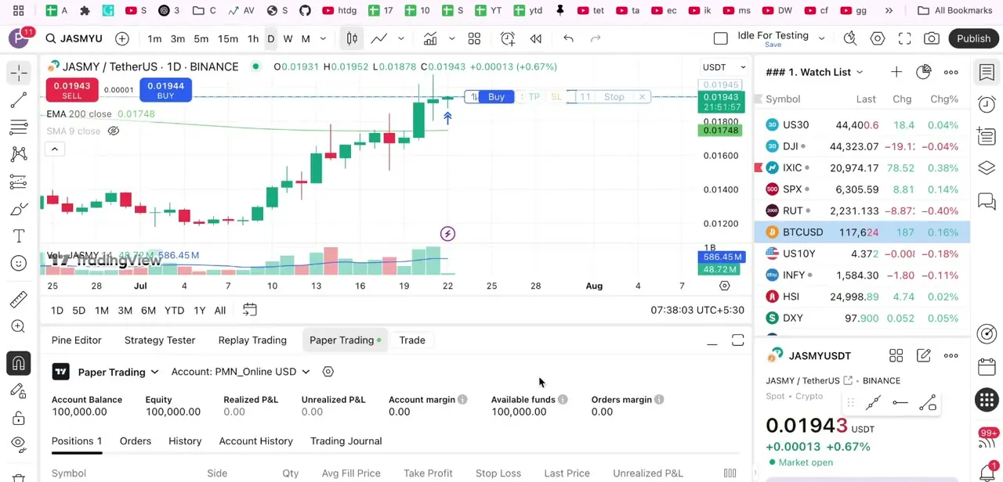Switch to the weekly W timeframe
Viewport: 1003px width, 482px height.
(x=288, y=38)
